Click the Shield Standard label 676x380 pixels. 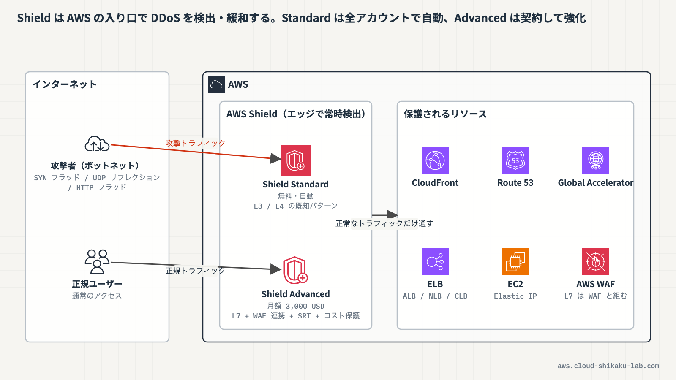(x=296, y=185)
